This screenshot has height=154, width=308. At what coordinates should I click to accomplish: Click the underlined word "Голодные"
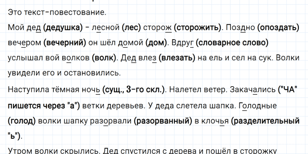(x=254, y=105)
